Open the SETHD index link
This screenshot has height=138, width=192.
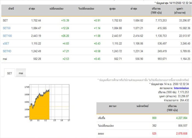point(7,51)
